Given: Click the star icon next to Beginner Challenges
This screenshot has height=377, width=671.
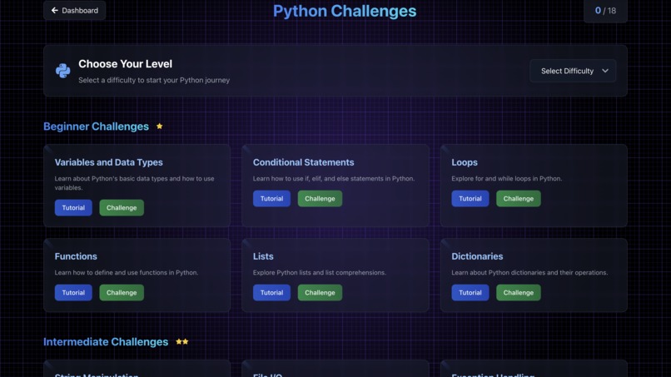Looking at the screenshot, I should 160,126.
